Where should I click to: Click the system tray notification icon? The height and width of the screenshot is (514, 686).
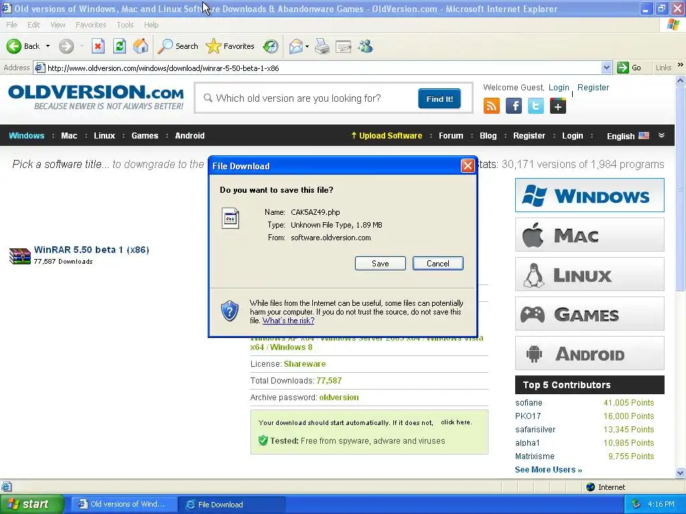[x=636, y=504]
